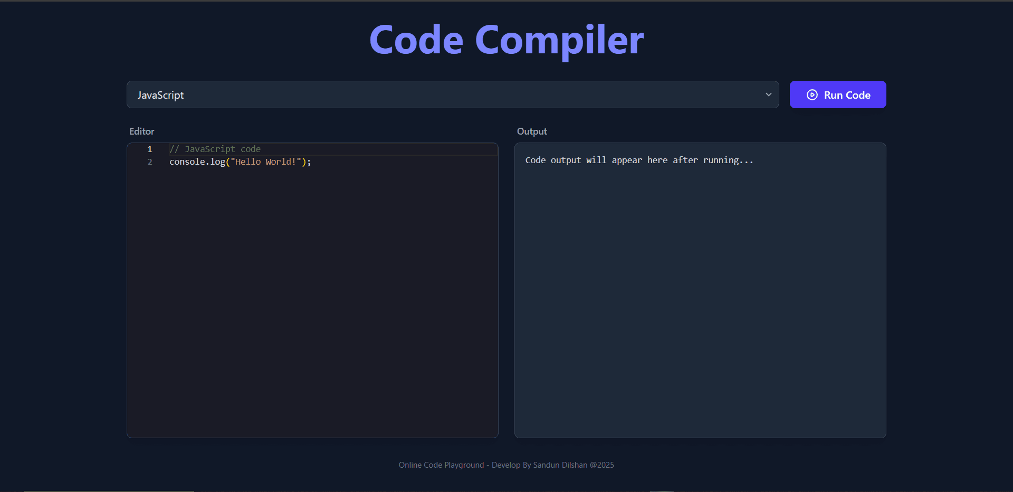Select the JavaScript code comment on line 1
Screen dimensions: 1013x492
click(x=214, y=149)
